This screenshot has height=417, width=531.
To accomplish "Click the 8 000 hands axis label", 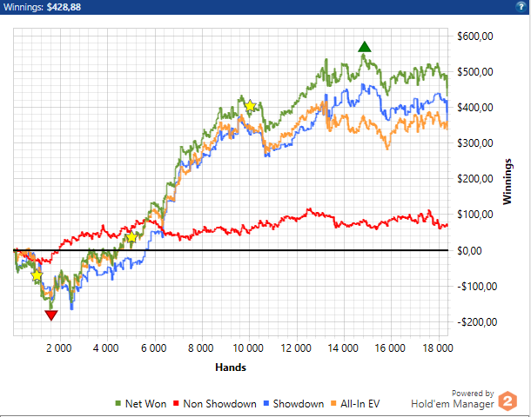I will click(200, 348).
